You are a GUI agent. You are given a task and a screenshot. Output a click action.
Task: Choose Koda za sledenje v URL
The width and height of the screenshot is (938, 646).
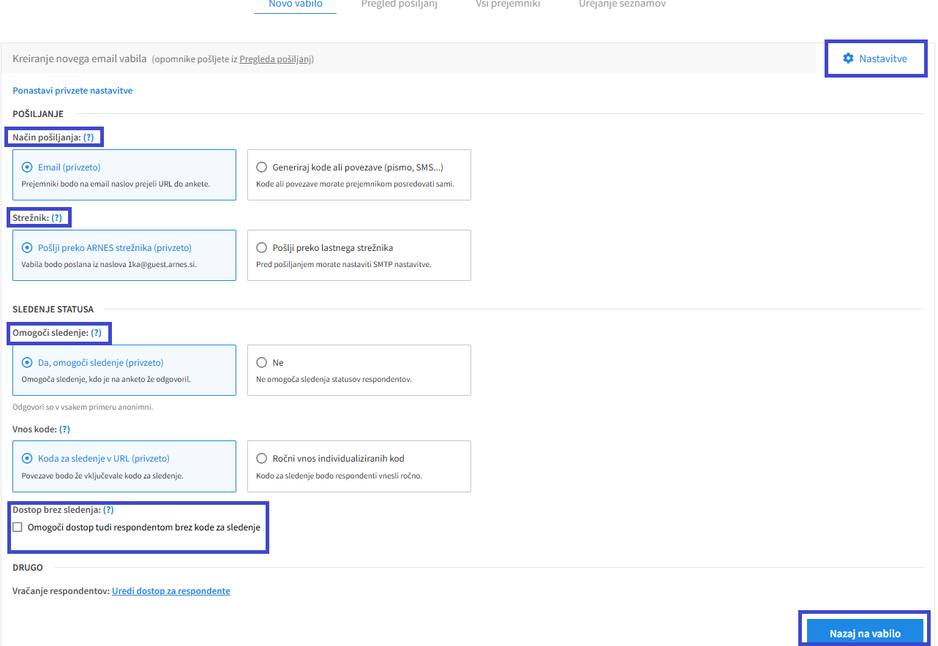(x=124, y=466)
